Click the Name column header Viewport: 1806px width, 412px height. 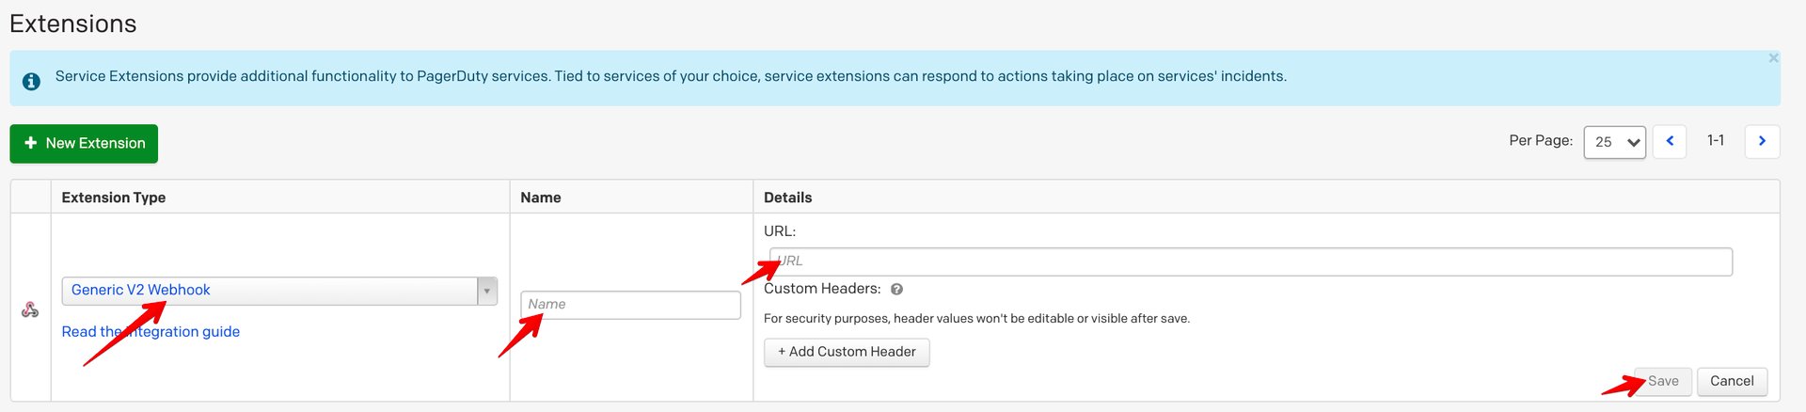541,198
